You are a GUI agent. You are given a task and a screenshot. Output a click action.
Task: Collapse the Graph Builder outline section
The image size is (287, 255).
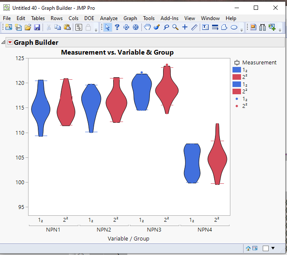4,42
